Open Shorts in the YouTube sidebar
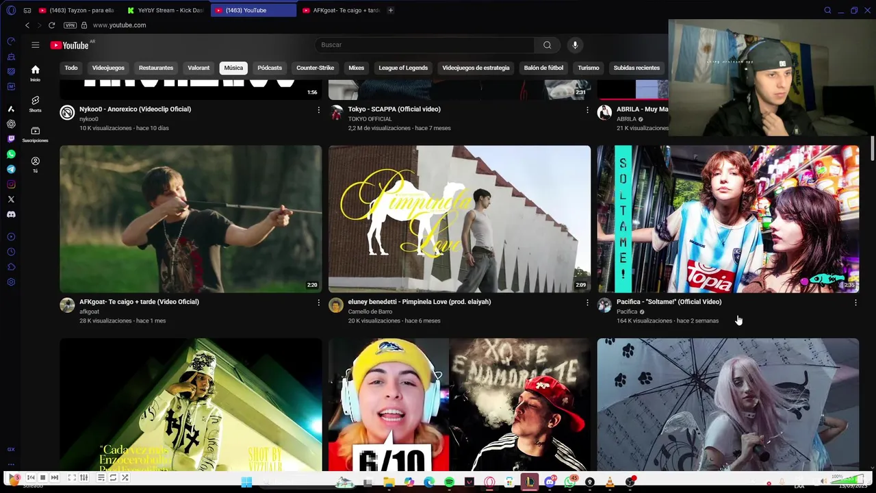 click(35, 103)
